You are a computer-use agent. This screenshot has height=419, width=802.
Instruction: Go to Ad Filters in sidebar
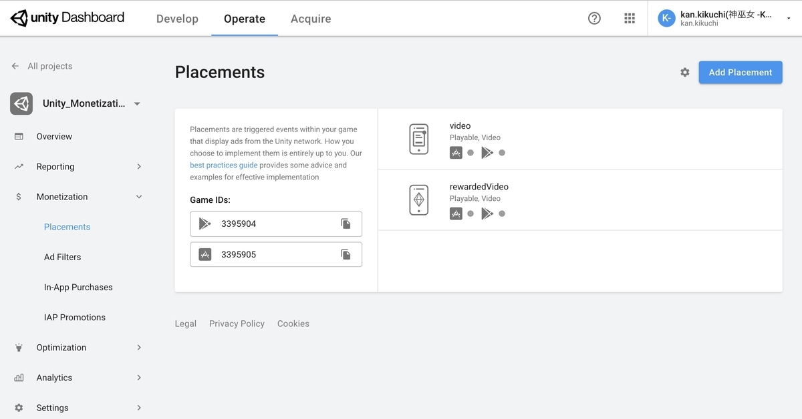tap(62, 257)
